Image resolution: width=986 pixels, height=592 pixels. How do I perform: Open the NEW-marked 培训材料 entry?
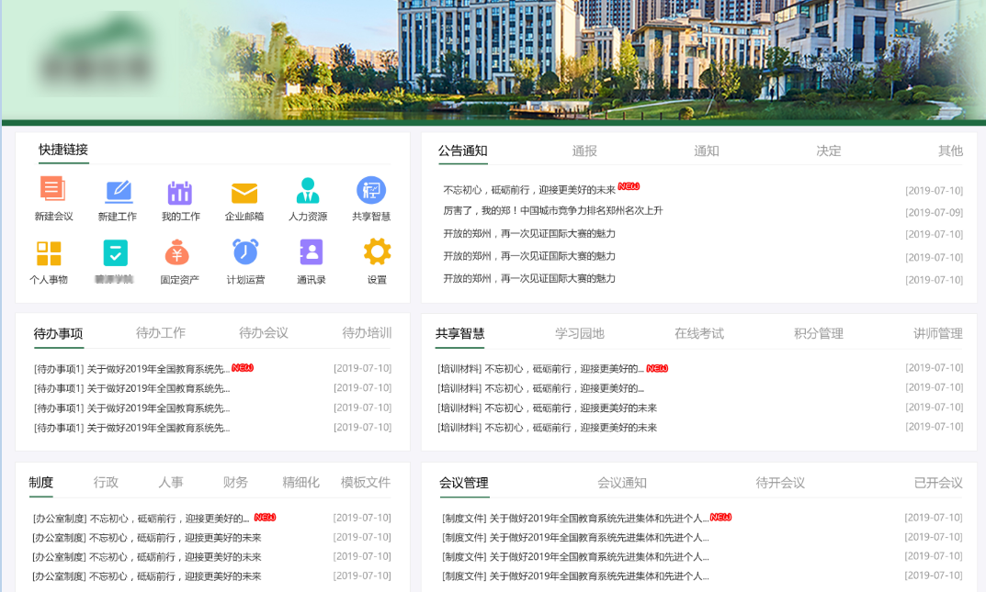coord(540,369)
